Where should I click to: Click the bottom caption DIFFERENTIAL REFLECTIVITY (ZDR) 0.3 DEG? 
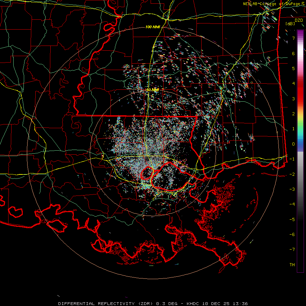tap(118, 304)
